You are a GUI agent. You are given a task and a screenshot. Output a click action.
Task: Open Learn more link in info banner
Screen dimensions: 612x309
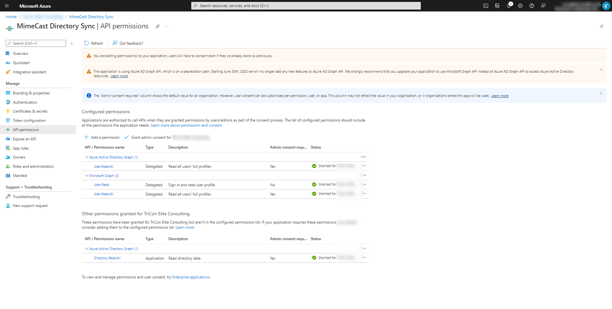(500, 96)
